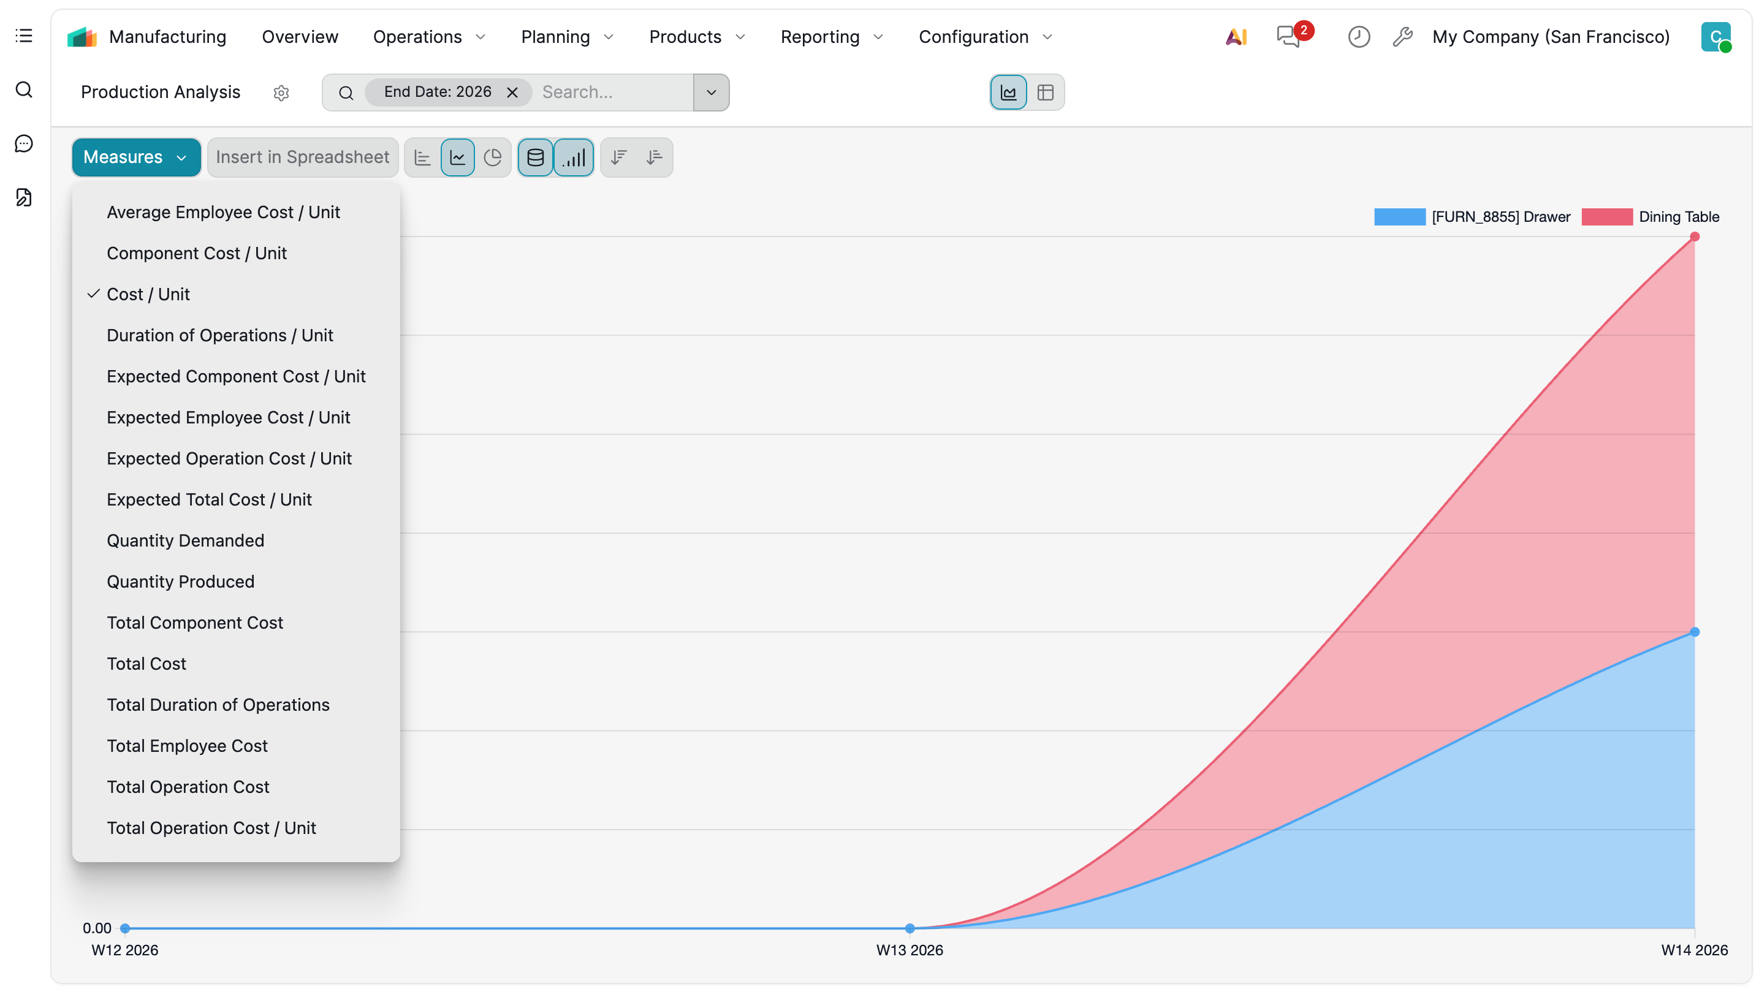Toggle the stacked chart option
This screenshot has height=989, width=1759.
pyautogui.click(x=535, y=157)
